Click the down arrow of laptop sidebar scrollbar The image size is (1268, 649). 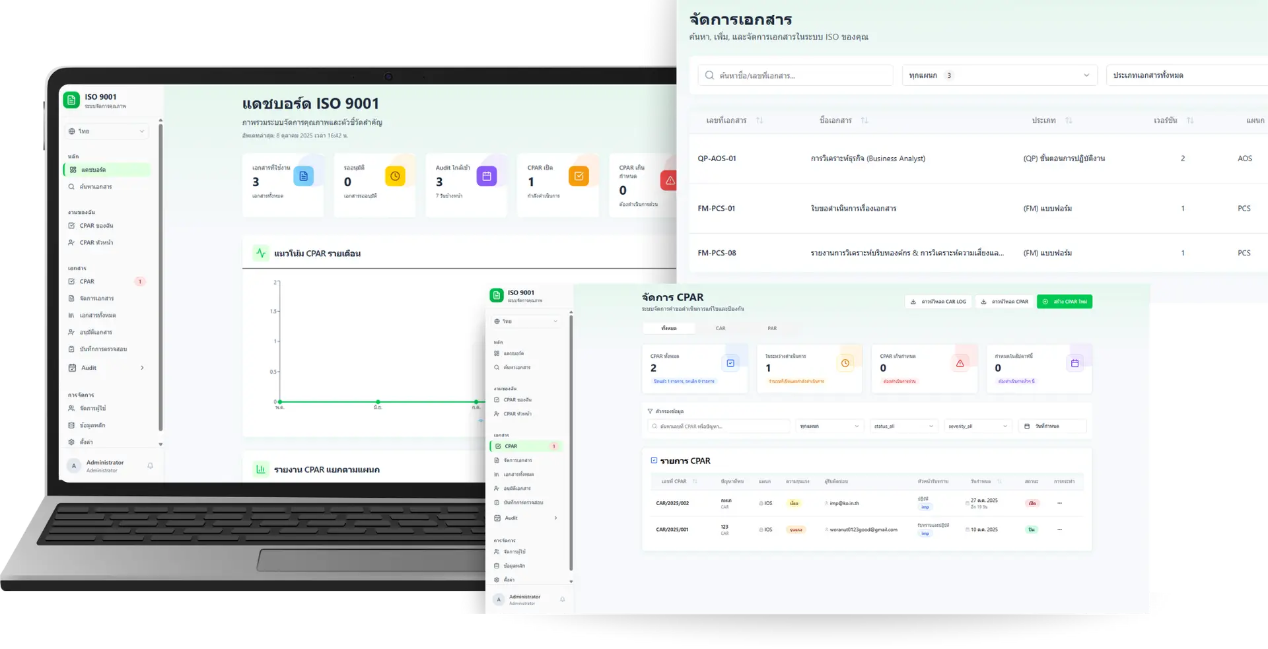(x=160, y=444)
